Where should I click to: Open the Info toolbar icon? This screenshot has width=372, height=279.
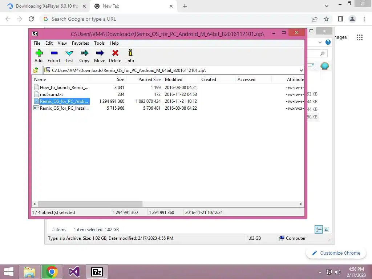pos(130,56)
